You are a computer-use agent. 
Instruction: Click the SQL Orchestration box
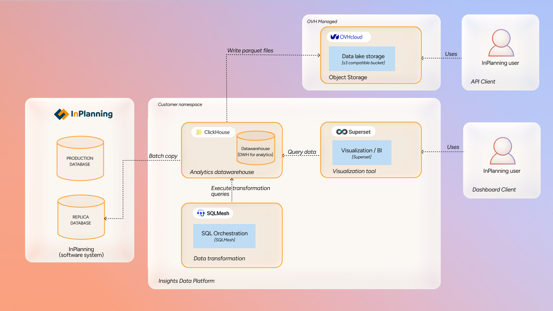(224, 236)
